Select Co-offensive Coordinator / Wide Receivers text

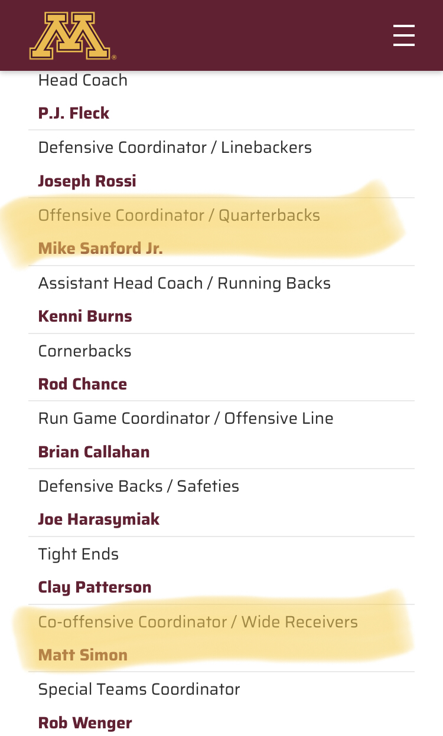[198, 622]
